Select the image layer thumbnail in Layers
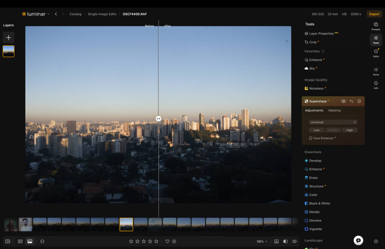The width and height of the screenshot is (385, 249). point(9,51)
